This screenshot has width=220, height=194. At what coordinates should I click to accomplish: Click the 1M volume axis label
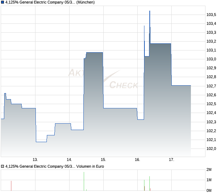click(x=209, y=180)
